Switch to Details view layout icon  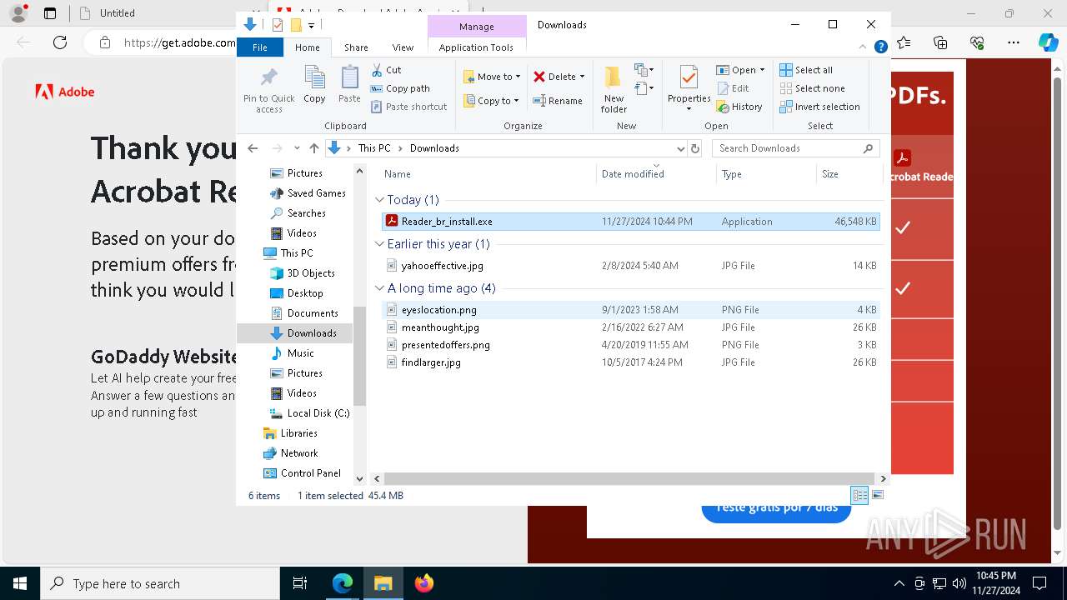(x=859, y=495)
